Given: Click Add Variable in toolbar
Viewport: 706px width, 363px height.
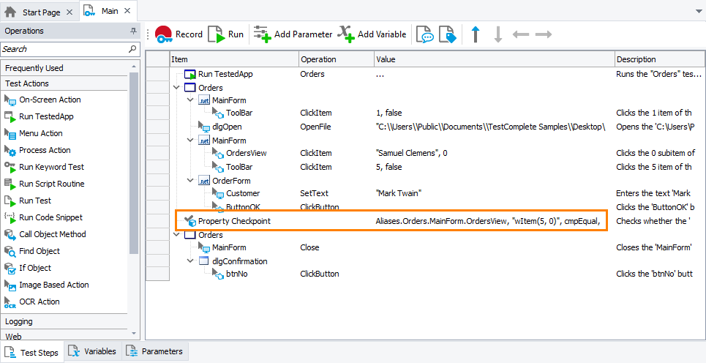Looking at the screenshot, I should 372,34.
